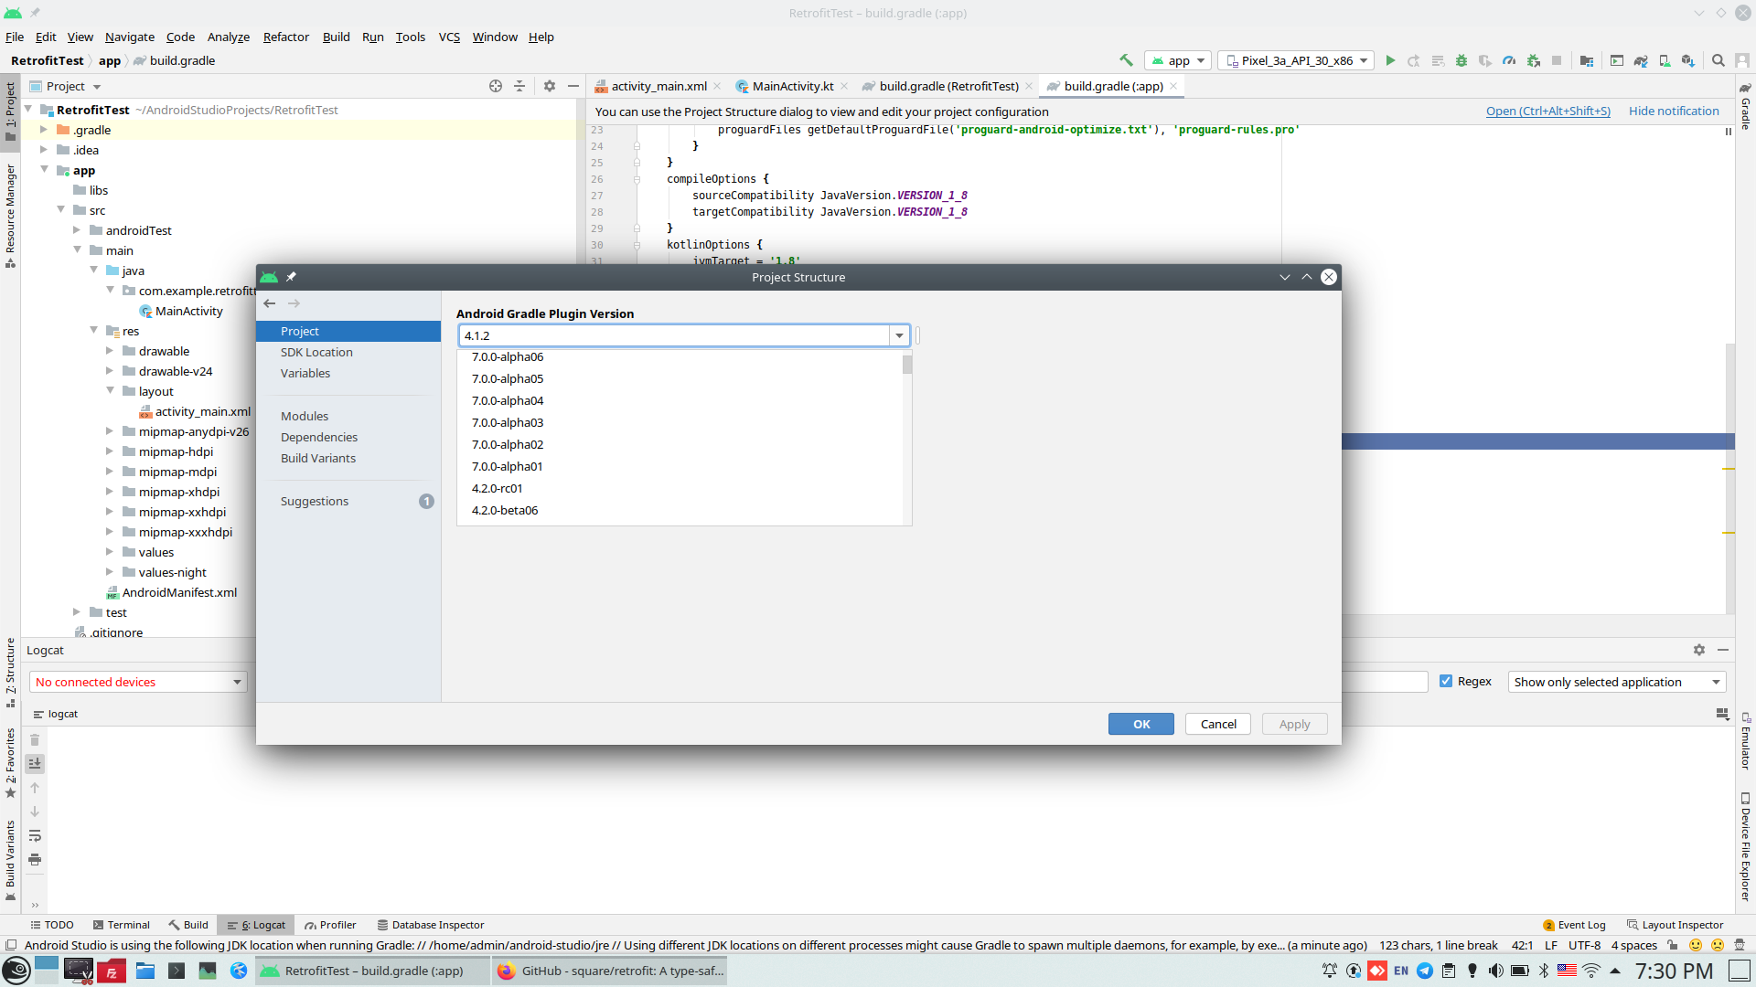
Task: Toggle scroll to end in logcat
Action: (x=35, y=764)
